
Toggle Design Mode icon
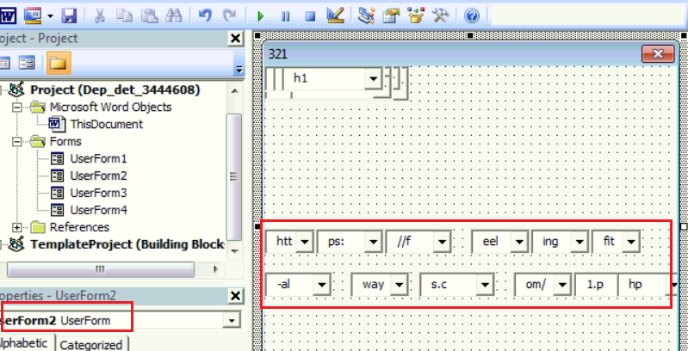coord(335,16)
